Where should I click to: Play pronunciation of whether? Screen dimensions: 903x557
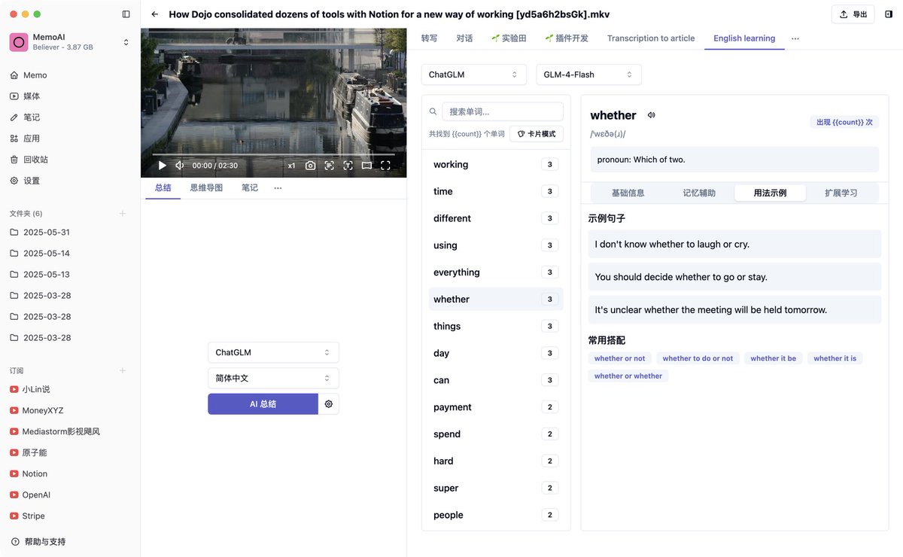tap(652, 115)
